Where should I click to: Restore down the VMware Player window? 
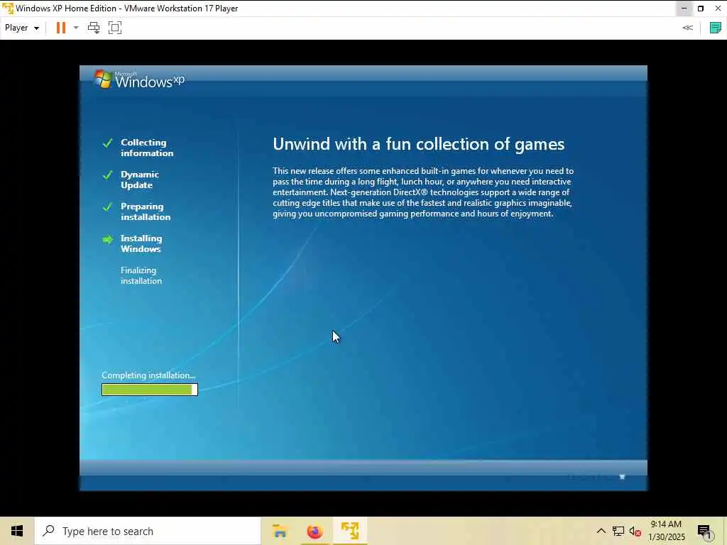[701, 9]
